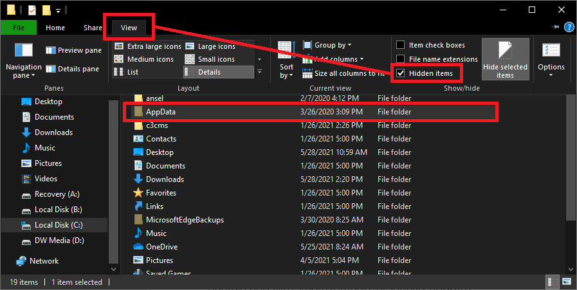This screenshot has width=577, height=290.
Task: Click the Preview pane icon
Action: click(51, 50)
